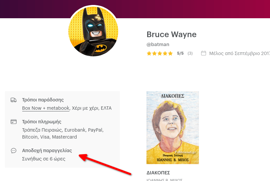Open the (3) reviews count

190,53
